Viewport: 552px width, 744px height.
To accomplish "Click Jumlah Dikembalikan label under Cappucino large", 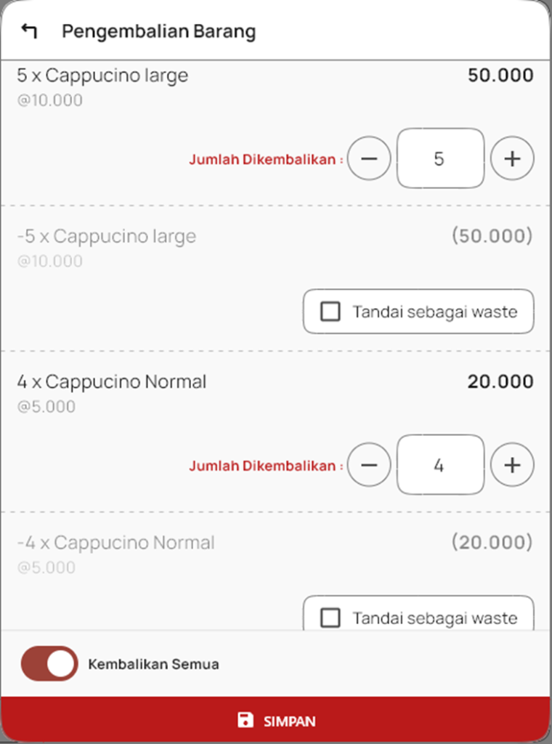I will pyautogui.click(x=266, y=160).
